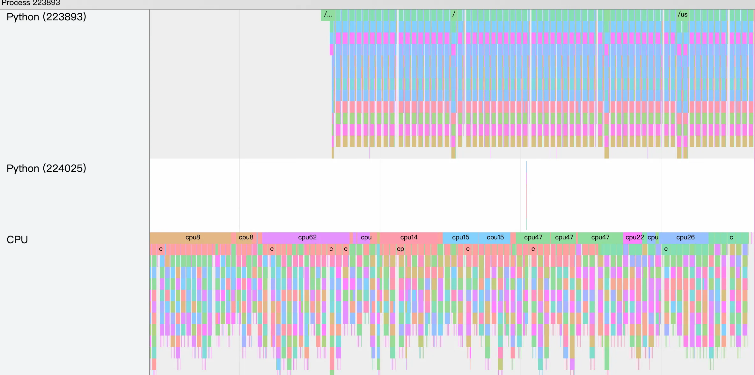This screenshot has width=755, height=375.
Task: Click the green '/...' slice starting Python activity
Action: pos(327,15)
